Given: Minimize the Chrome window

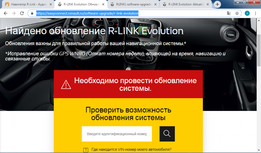Looking at the screenshot, I should [x=238, y=2].
